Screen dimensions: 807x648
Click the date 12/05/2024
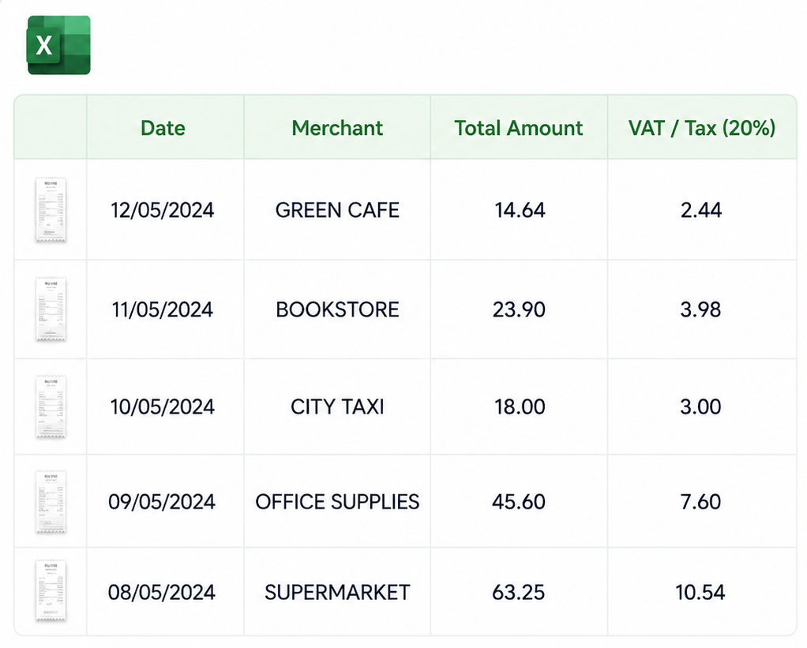pyautogui.click(x=162, y=210)
